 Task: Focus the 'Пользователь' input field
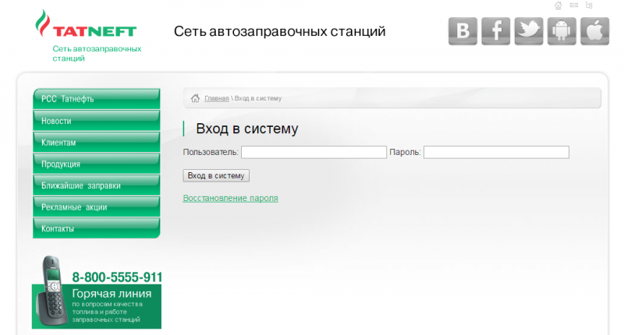click(314, 152)
